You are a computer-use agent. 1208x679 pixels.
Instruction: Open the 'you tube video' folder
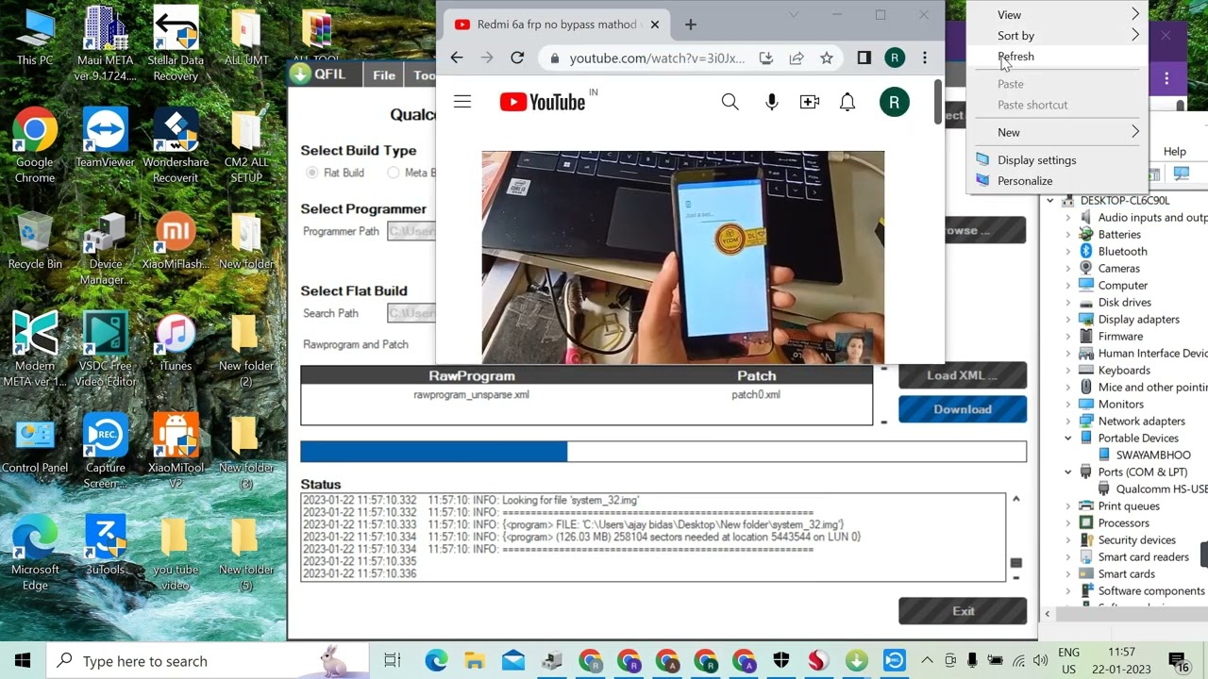tap(176, 554)
